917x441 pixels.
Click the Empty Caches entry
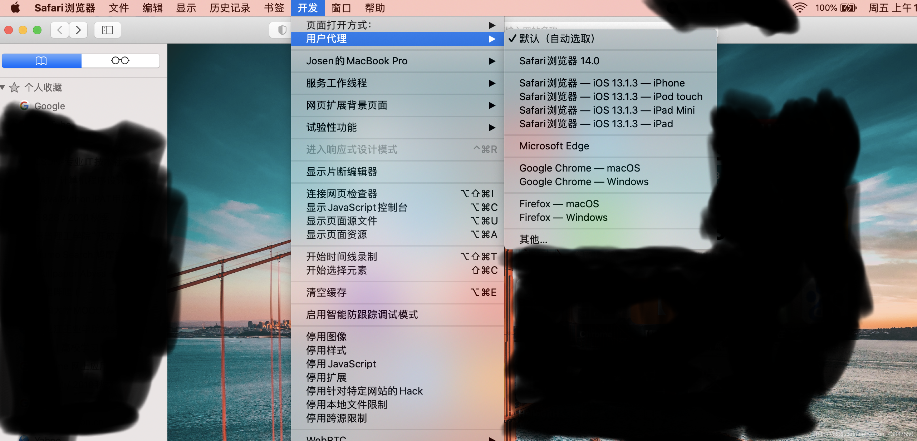(x=326, y=292)
